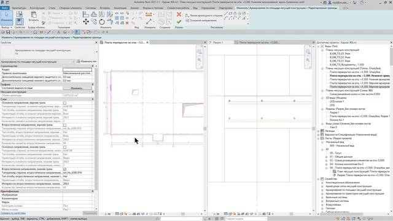Toggle 'Основное направление, нижняя грань' checkbox
Image resolution: width=393 pixels, height=221 pixels.
(64, 147)
